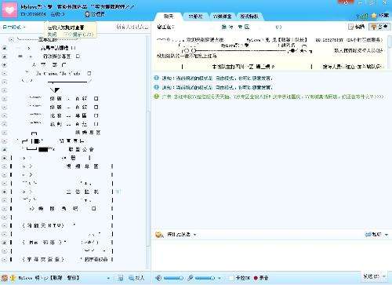Select the 联盟公会 channel row
This screenshot has height=285, width=392.
point(81,149)
